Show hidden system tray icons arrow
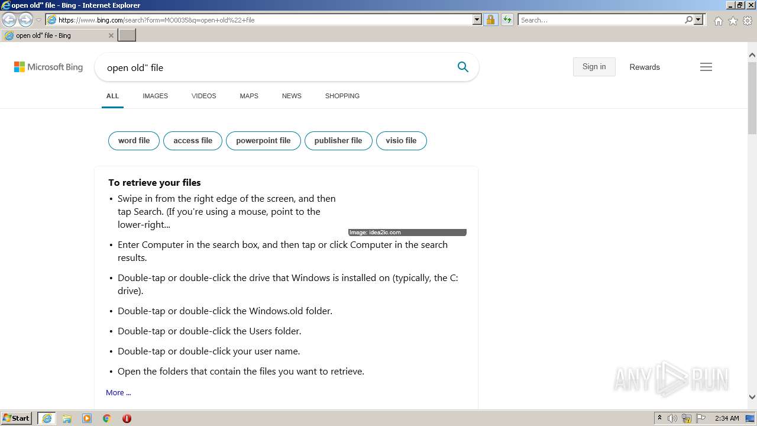Screen dimensions: 757x426 tap(659, 418)
